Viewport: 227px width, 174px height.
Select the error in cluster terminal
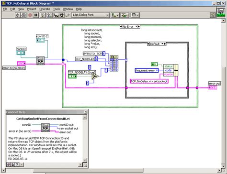[x=22, y=64]
